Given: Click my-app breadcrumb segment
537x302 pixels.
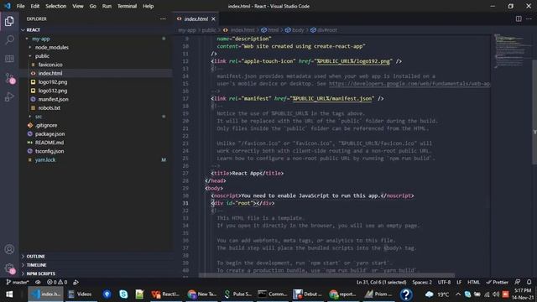Looking at the screenshot, I should point(187,30).
